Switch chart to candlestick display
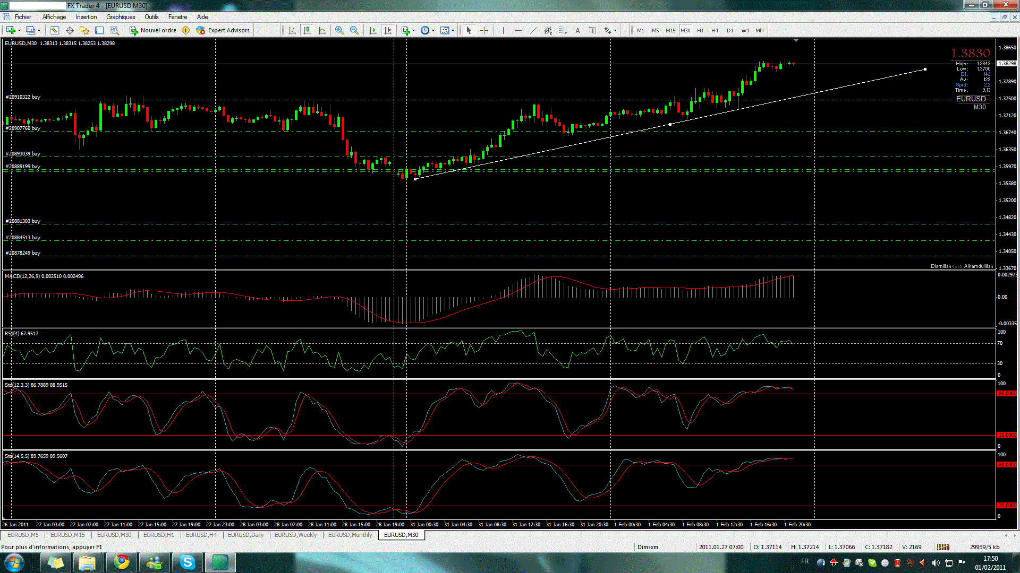Image resolution: width=1020 pixels, height=573 pixels. click(x=307, y=30)
